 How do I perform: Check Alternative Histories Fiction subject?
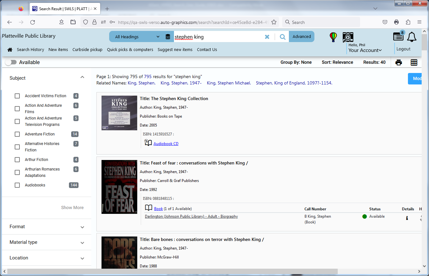click(17, 147)
